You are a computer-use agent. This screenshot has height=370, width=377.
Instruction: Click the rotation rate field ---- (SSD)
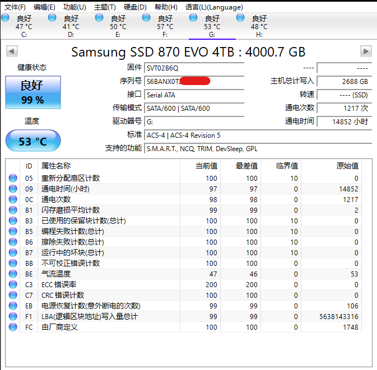(345, 95)
